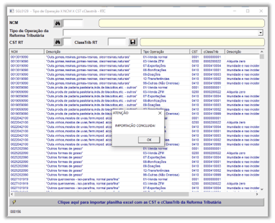
Task: Focus the CST RT input field
Action: pos(67,42)
